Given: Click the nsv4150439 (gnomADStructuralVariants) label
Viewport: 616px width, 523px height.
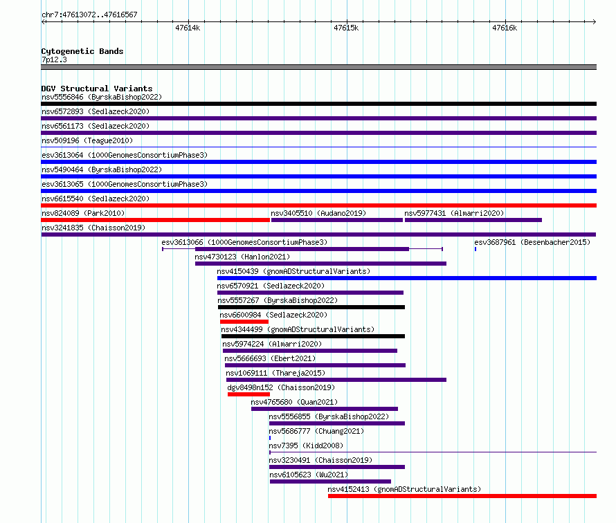Looking at the screenshot, I should (x=293, y=271).
